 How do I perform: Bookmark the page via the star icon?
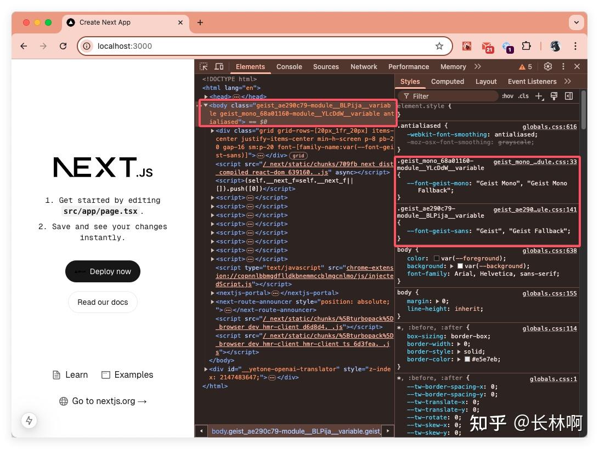[x=439, y=46]
